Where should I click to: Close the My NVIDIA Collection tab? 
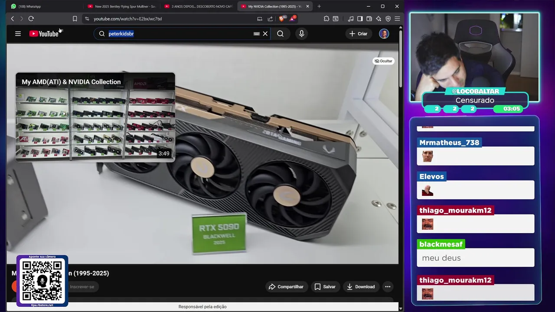pos(307,6)
